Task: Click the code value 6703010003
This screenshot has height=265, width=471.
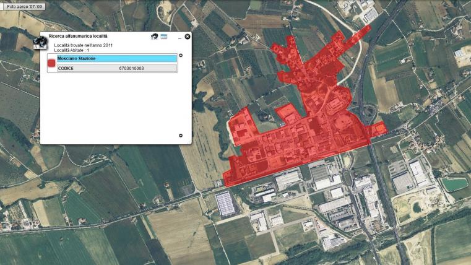Action: point(131,69)
